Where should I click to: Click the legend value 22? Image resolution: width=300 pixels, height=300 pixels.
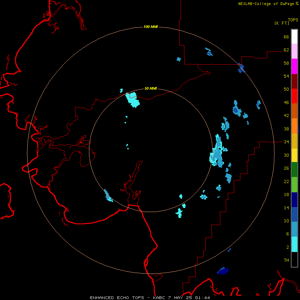[286, 181]
